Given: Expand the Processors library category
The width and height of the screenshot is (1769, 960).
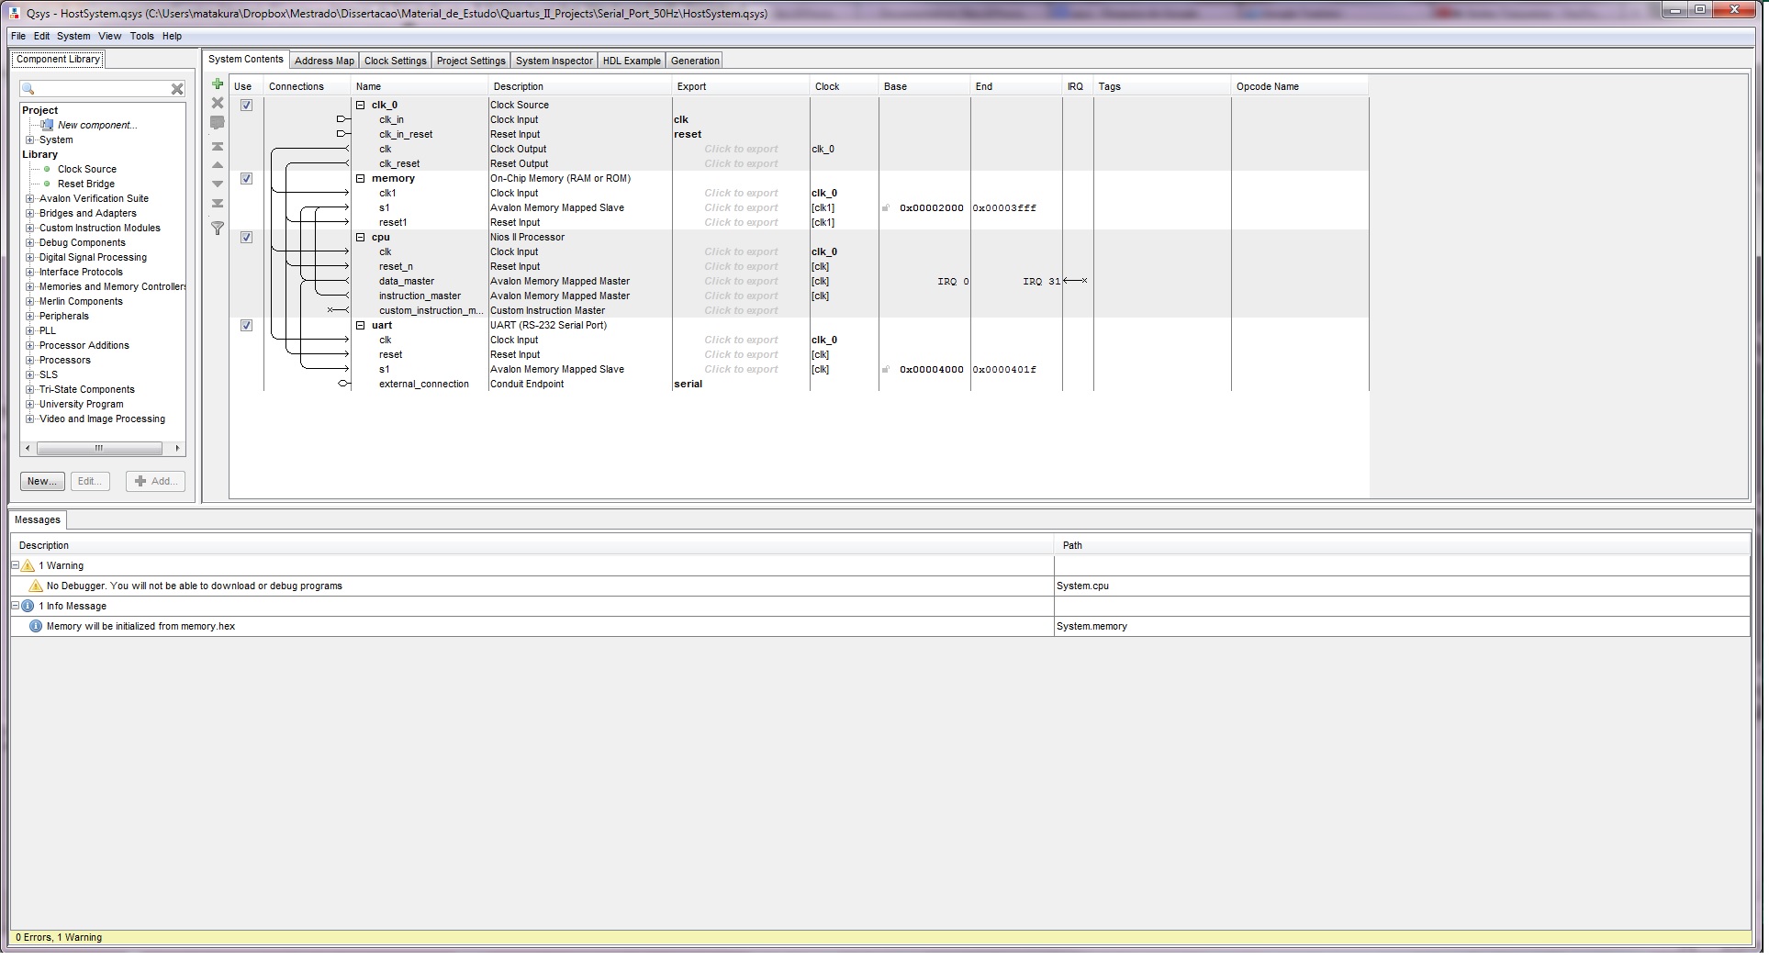Looking at the screenshot, I should (x=30, y=361).
